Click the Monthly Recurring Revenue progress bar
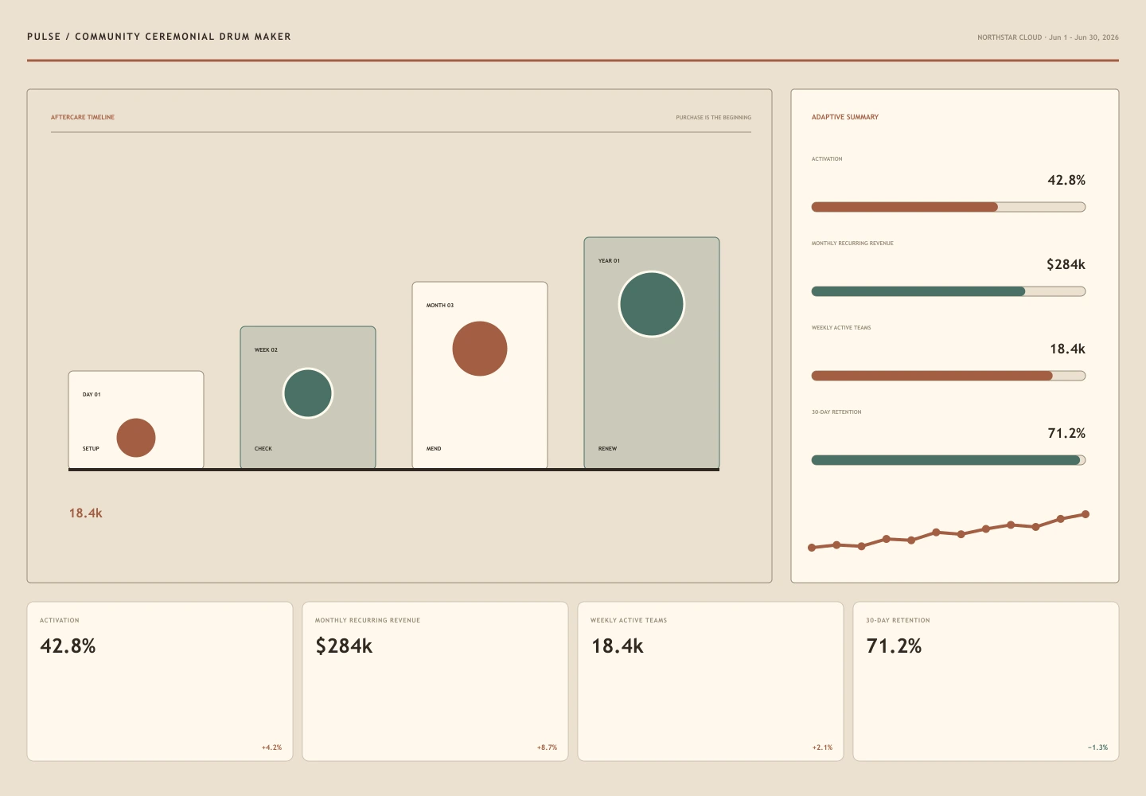This screenshot has height=796, width=1146. pyautogui.click(x=949, y=291)
